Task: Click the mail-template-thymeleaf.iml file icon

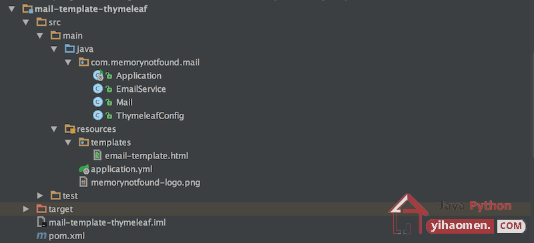Action: point(41,222)
